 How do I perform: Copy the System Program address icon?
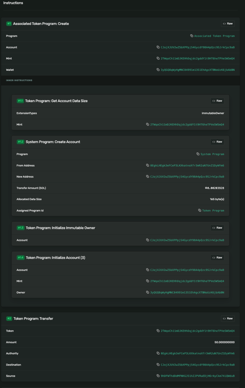pos(198,154)
